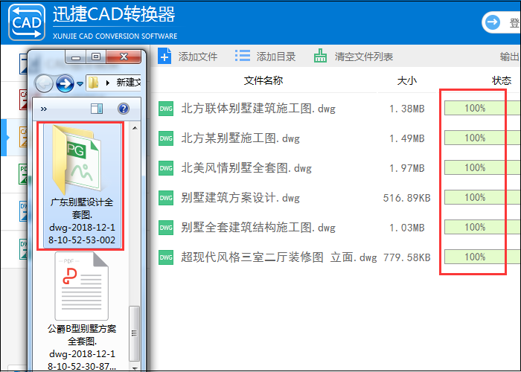This screenshot has height=372, width=521.
Task: Toggle Explorer preview pane icon
Action: tap(97, 109)
